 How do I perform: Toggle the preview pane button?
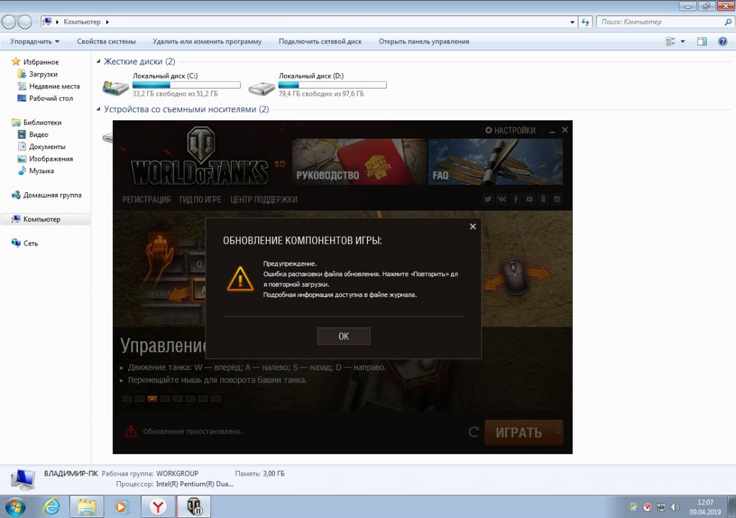coord(702,42)
